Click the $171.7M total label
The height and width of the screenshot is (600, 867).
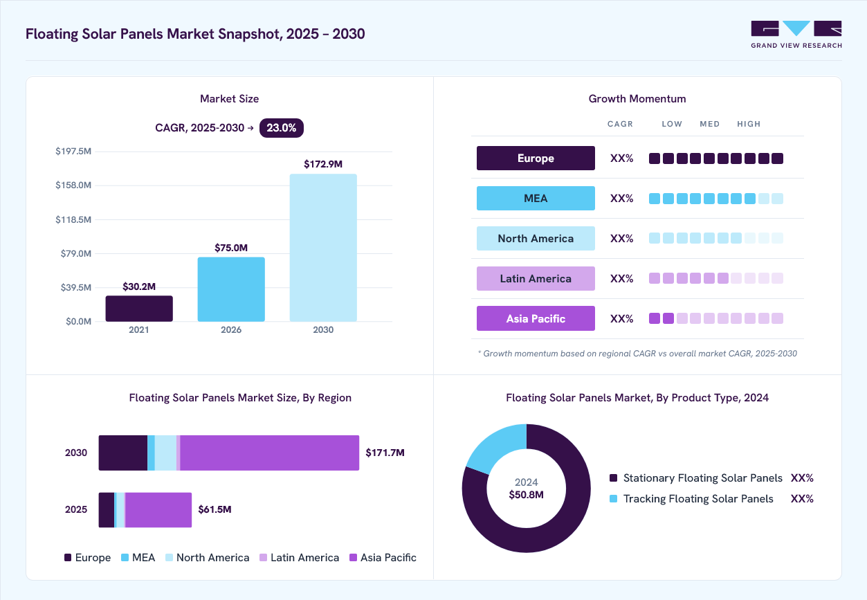(x=385, y=453)
